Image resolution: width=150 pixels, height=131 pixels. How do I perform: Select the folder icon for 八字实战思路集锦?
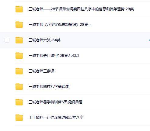tap(19, 25)
